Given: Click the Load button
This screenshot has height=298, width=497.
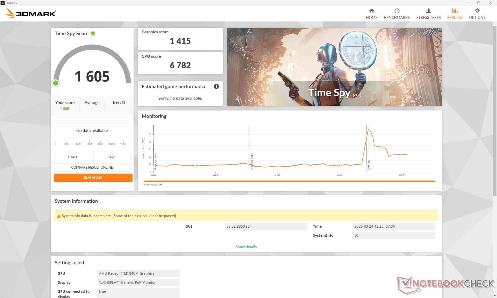Looking at the screenshot, I should point(72,157).
